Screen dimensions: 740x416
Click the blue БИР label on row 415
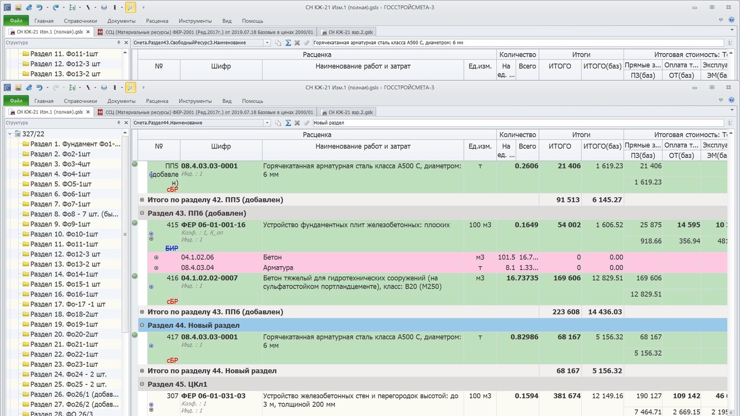pos(172,248)
